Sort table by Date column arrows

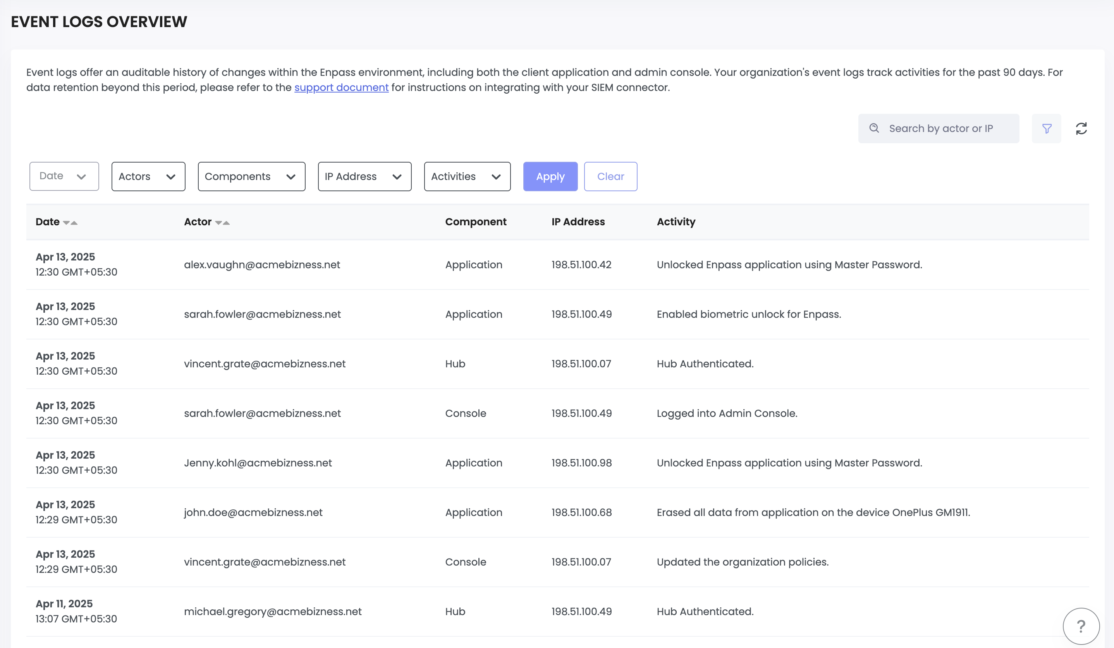coord(70,223)
